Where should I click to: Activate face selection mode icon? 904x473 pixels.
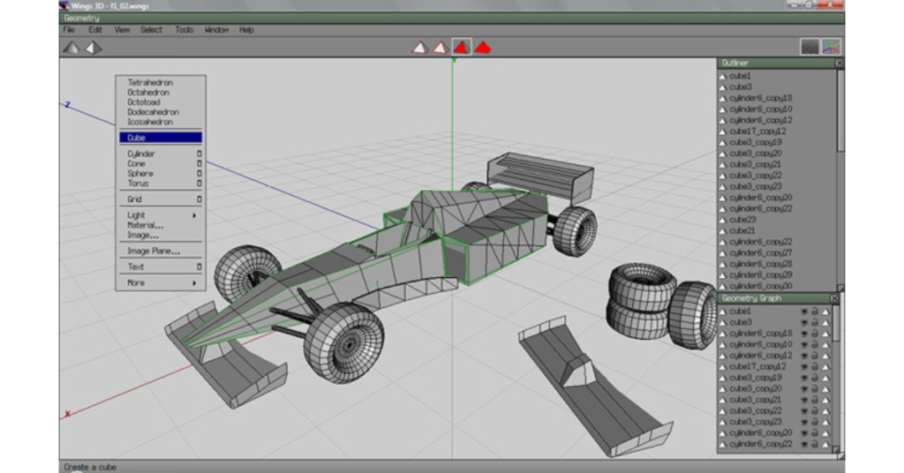(461, 48)
